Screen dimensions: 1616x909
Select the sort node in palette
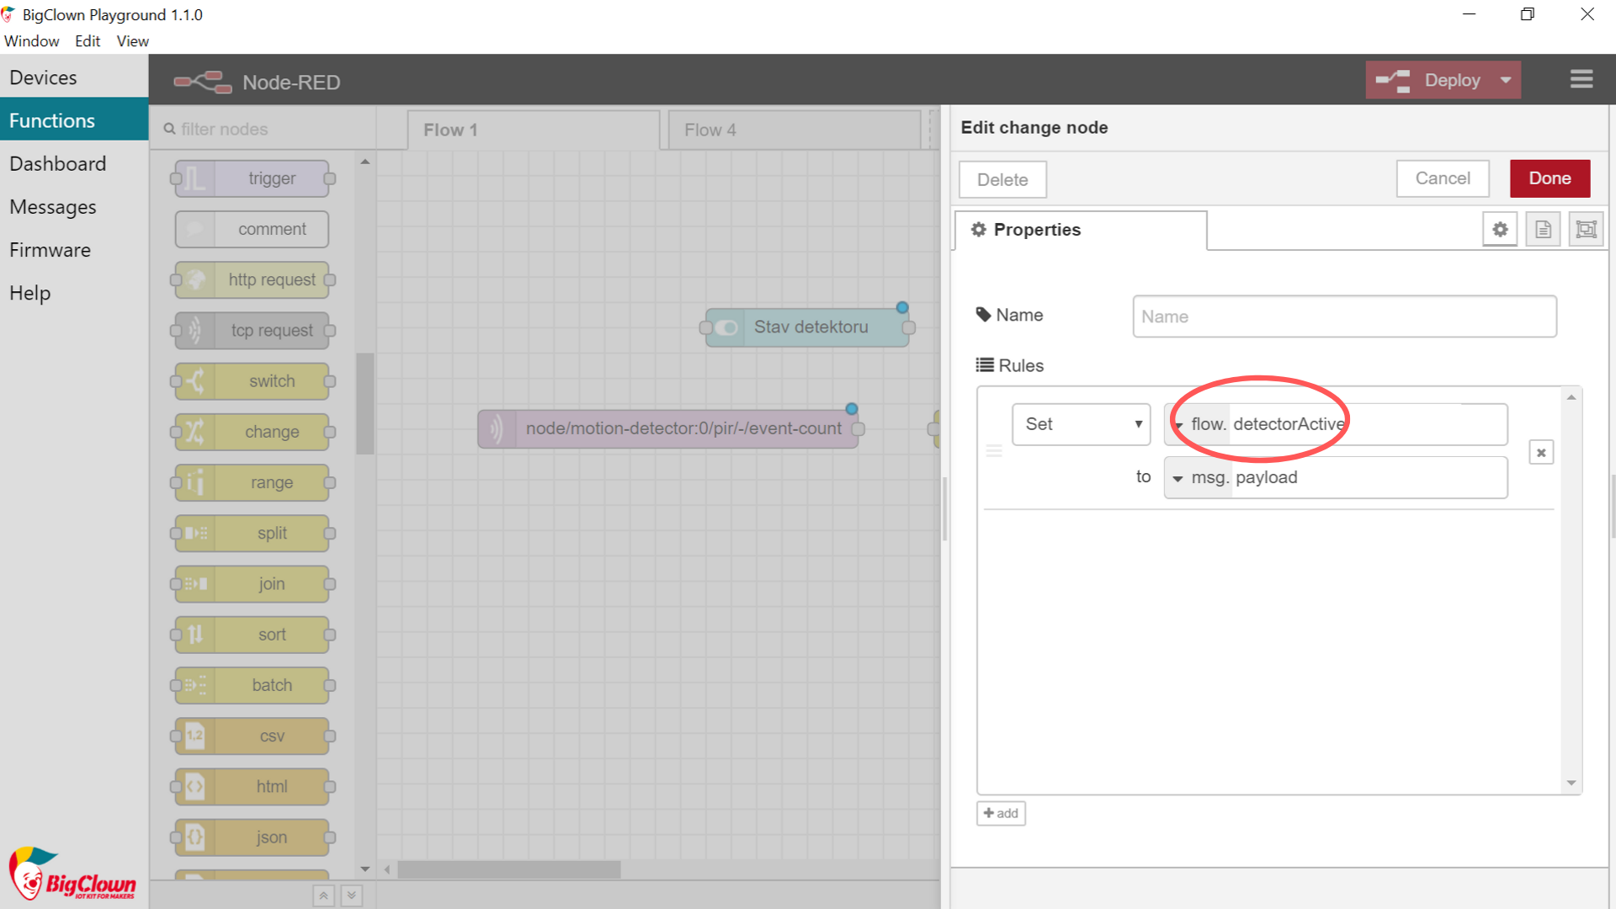[252, 635]
